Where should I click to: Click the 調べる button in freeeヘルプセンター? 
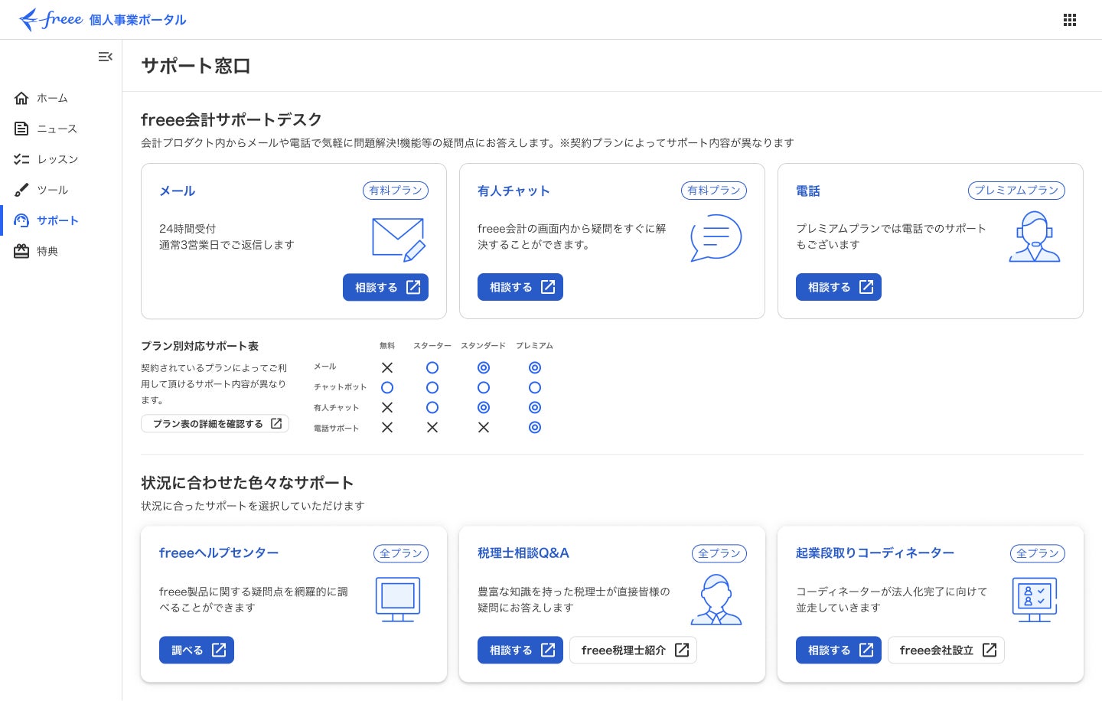click(197, 650)
